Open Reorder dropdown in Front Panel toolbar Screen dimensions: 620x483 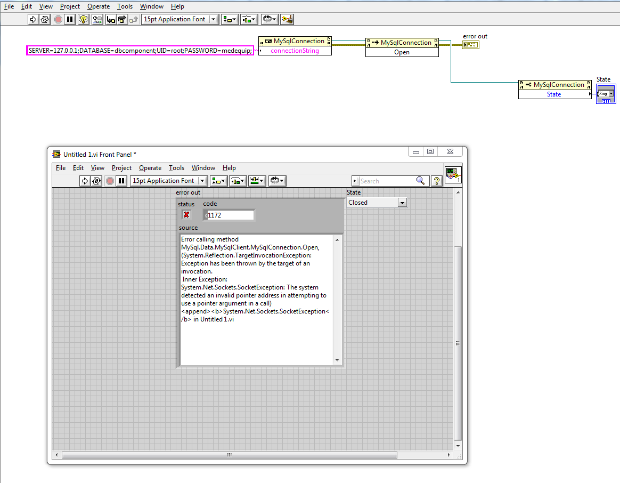coord(278,181)
